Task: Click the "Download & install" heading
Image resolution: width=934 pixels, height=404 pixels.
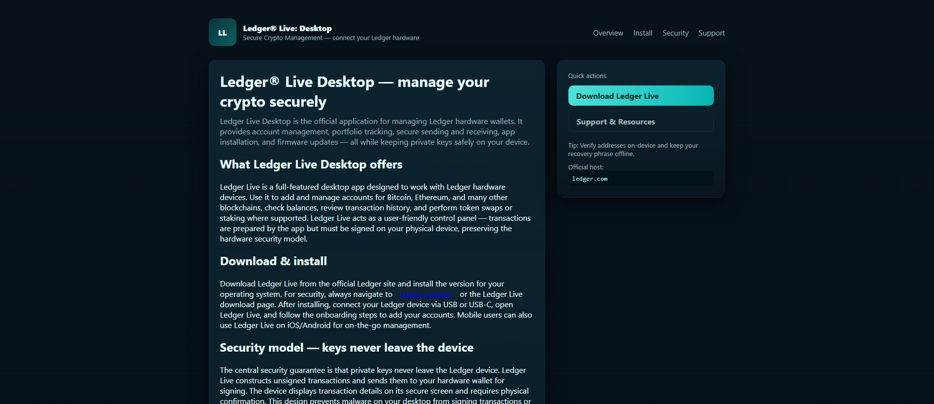Action: click(x=274, y=261)
